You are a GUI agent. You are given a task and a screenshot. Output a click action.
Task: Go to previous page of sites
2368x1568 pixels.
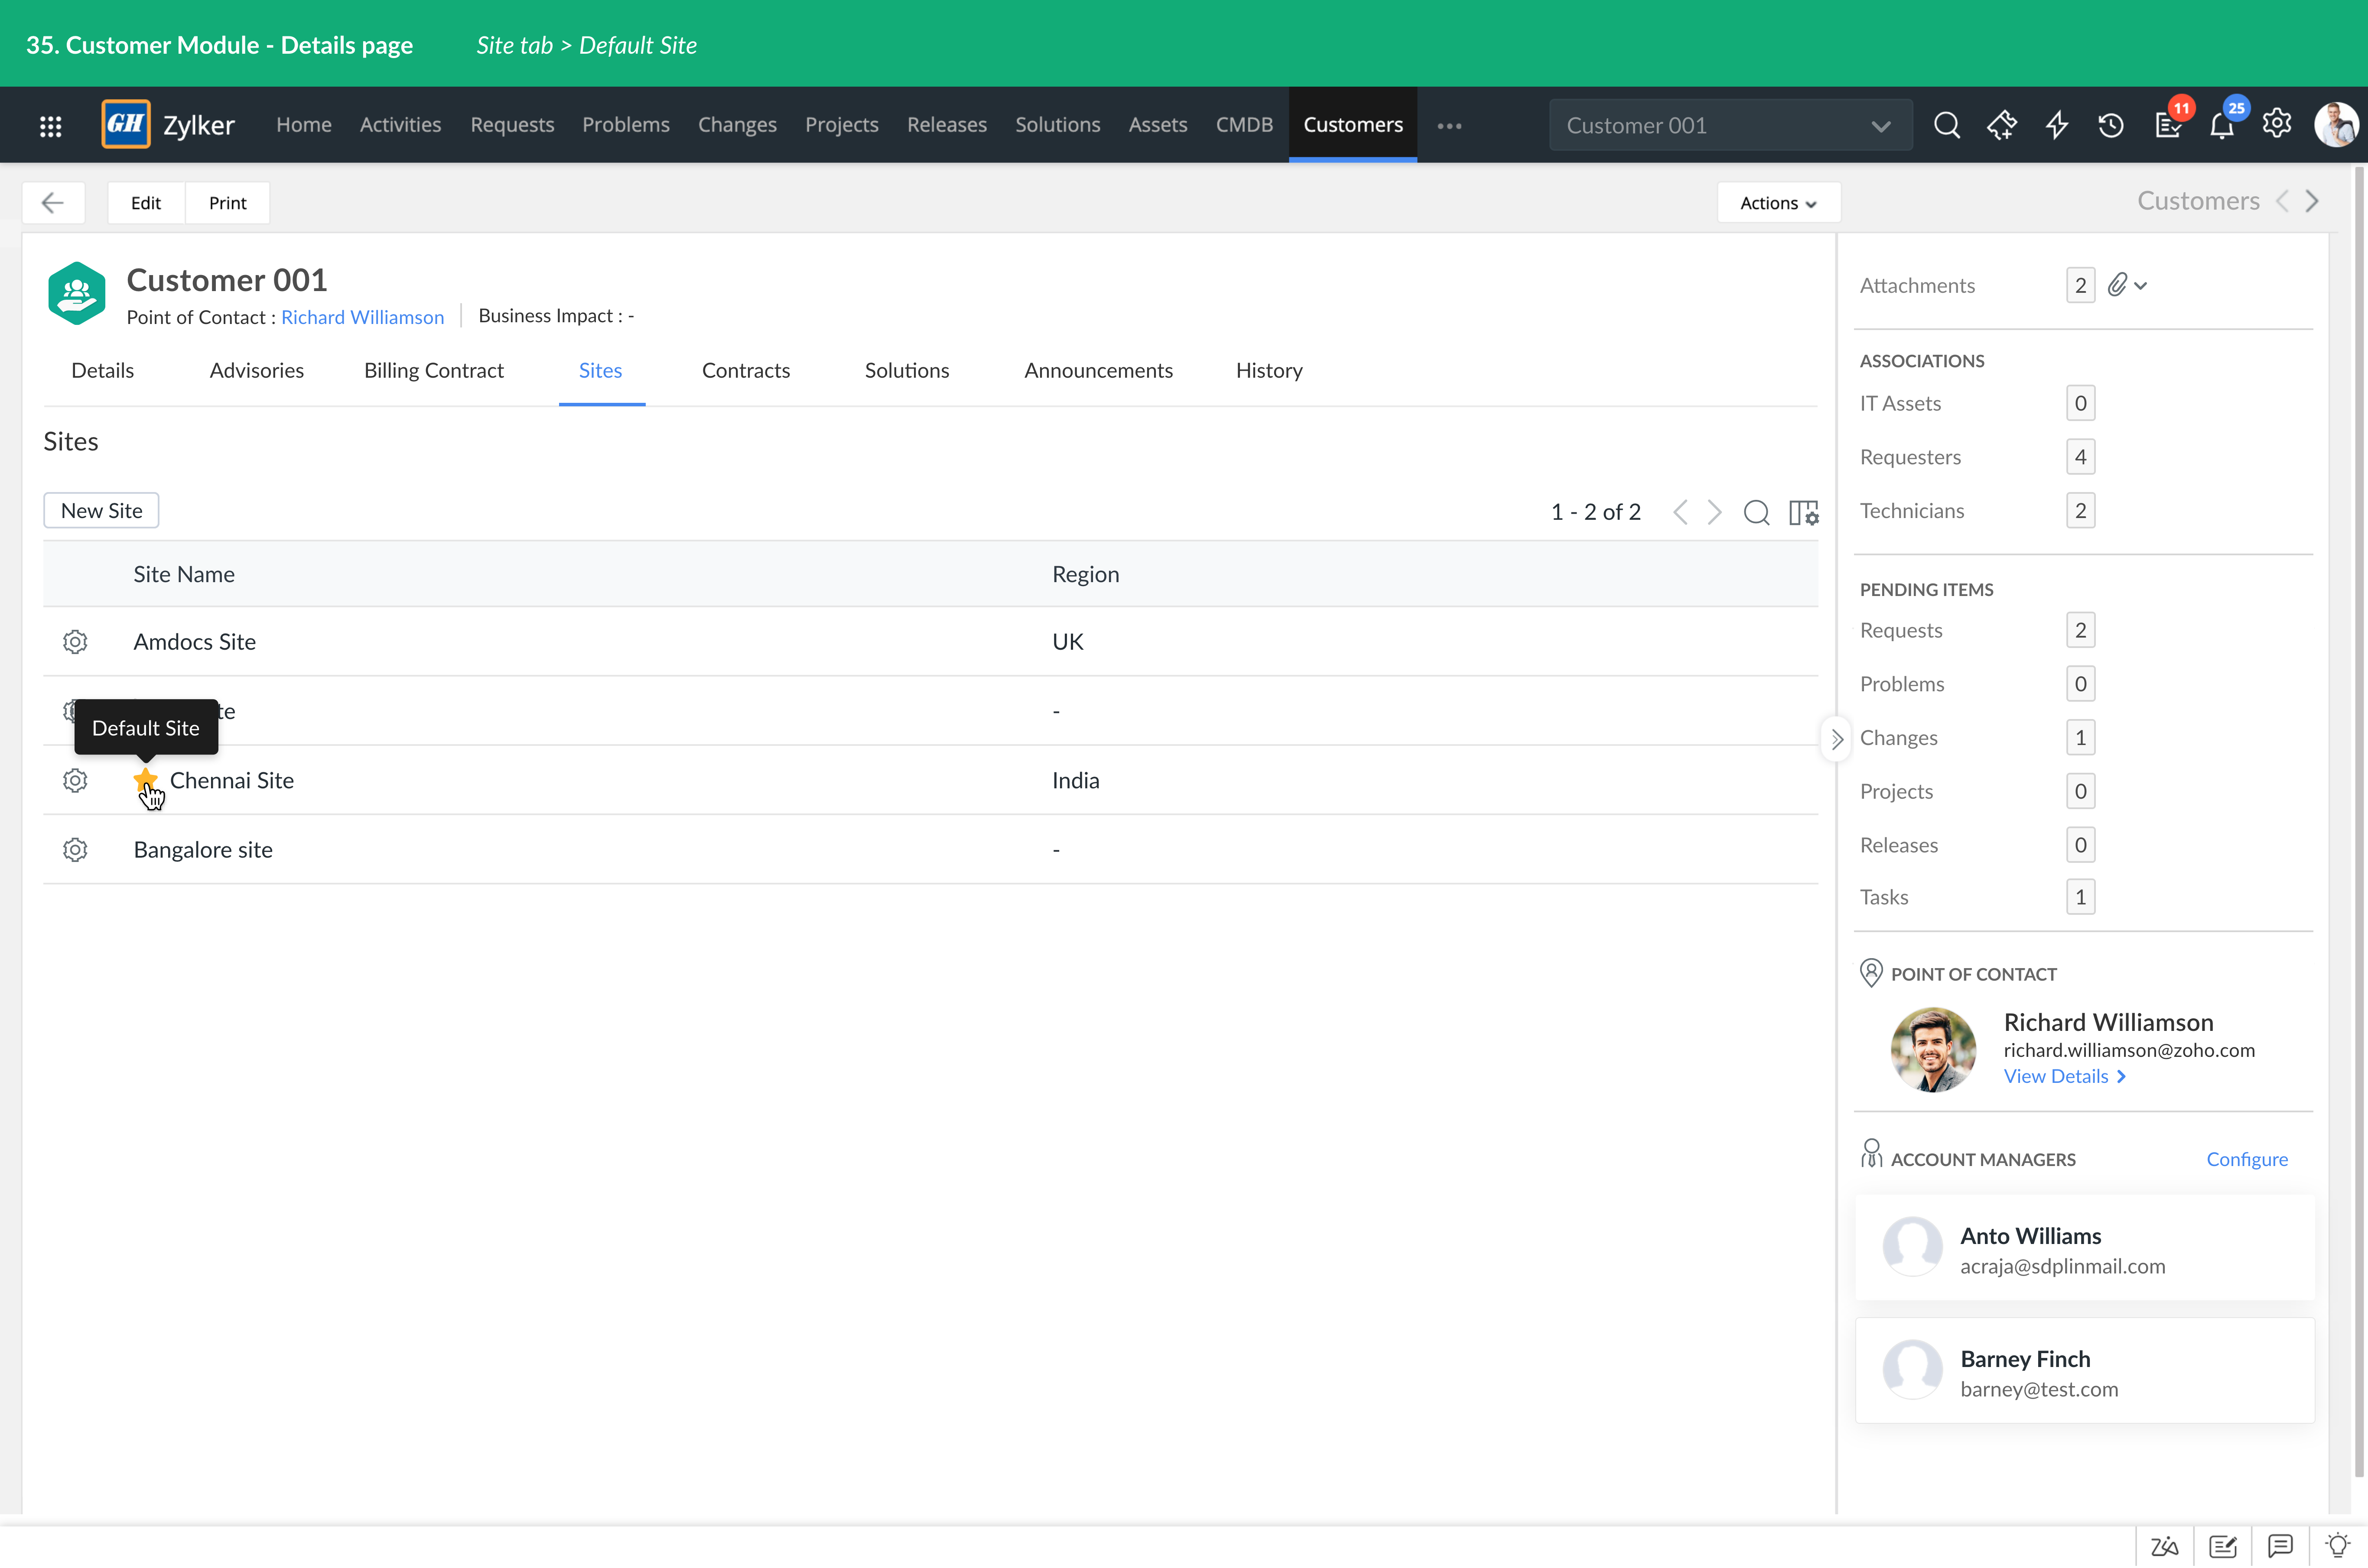pyautogui.click(x=1681, y=512)
